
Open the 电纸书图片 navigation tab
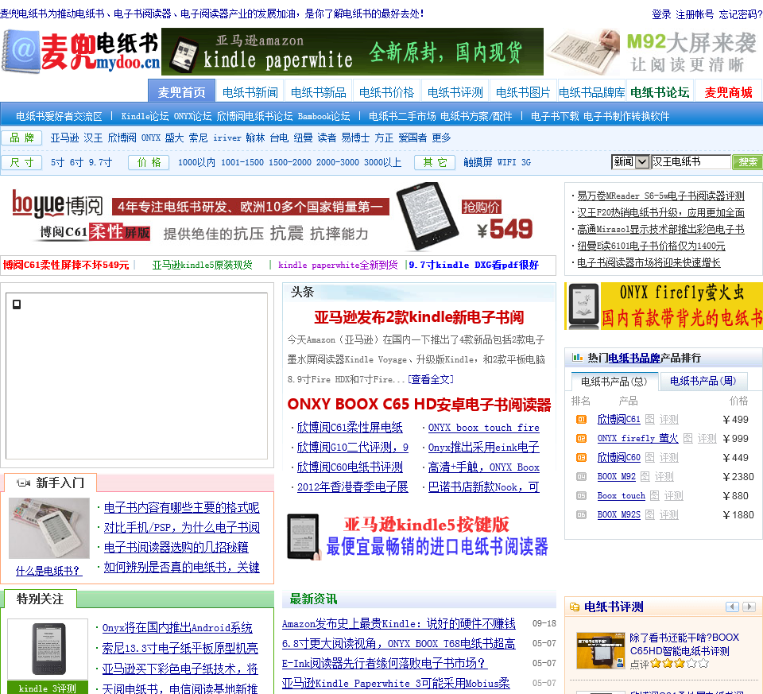[x=523, y=92]
